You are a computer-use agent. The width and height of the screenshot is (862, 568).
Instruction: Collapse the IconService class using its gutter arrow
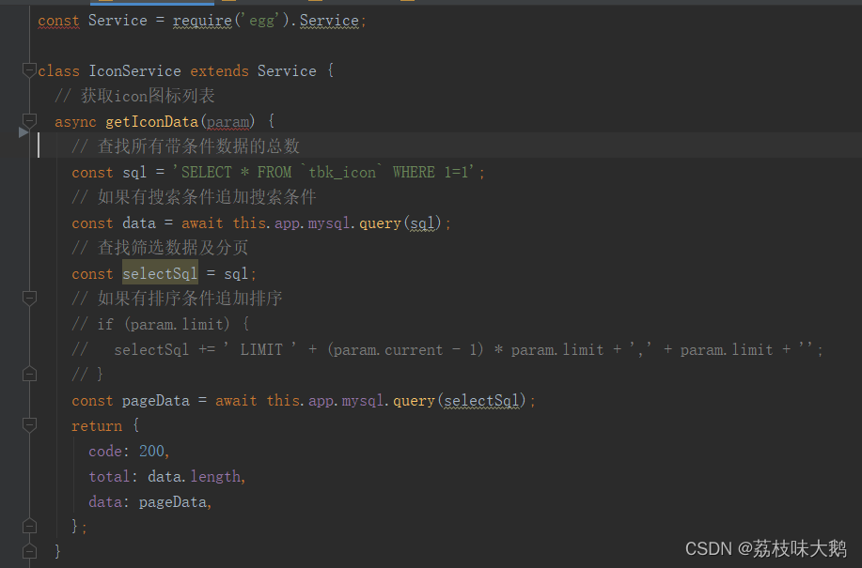(x=29, y=69)
